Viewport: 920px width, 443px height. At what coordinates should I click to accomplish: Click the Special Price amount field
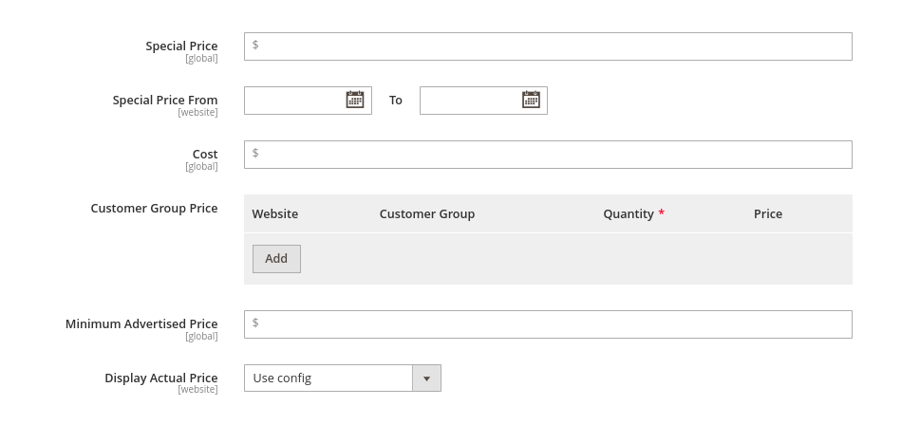pos(548,46)
